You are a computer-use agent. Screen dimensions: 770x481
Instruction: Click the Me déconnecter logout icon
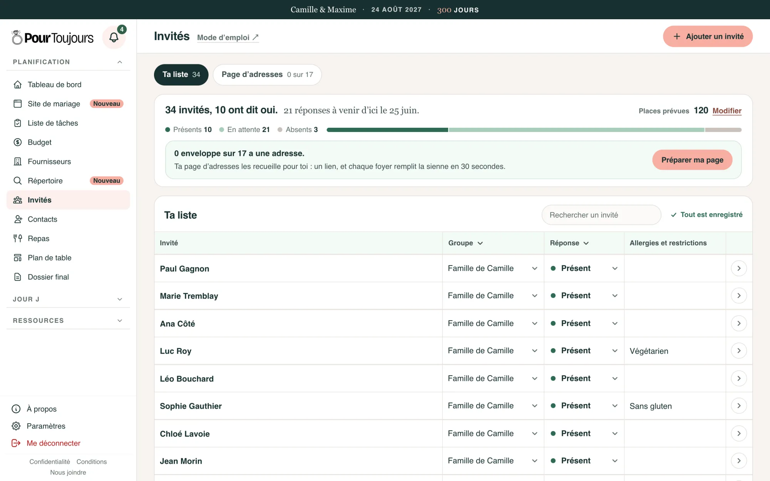(x=16, y=443)
